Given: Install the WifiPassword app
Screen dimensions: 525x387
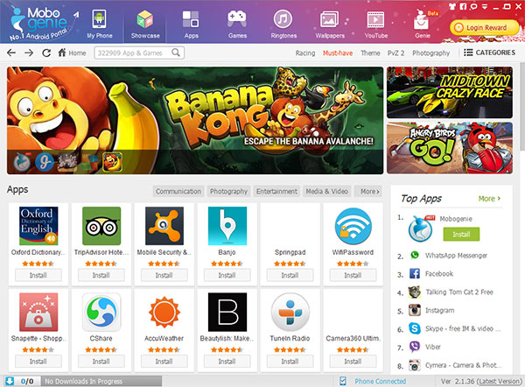Looking at the screenshot, I should point(353,275).
